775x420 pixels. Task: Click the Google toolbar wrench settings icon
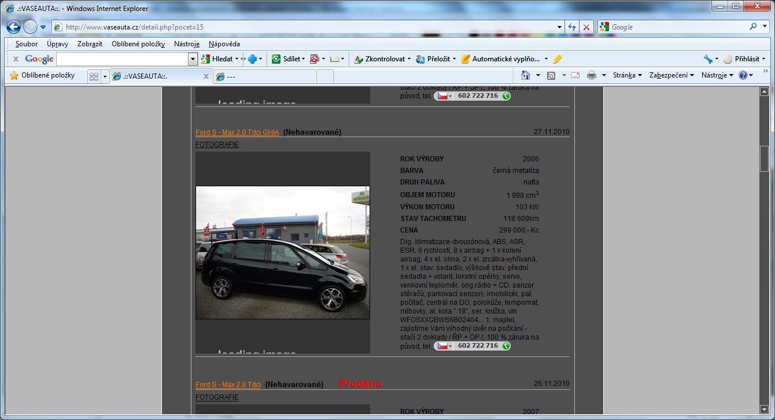click(708, 59)
